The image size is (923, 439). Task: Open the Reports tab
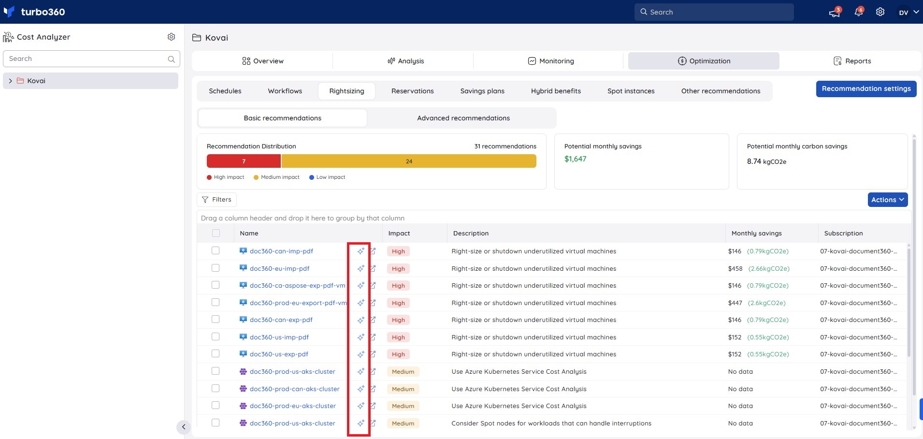coord(852,61)
